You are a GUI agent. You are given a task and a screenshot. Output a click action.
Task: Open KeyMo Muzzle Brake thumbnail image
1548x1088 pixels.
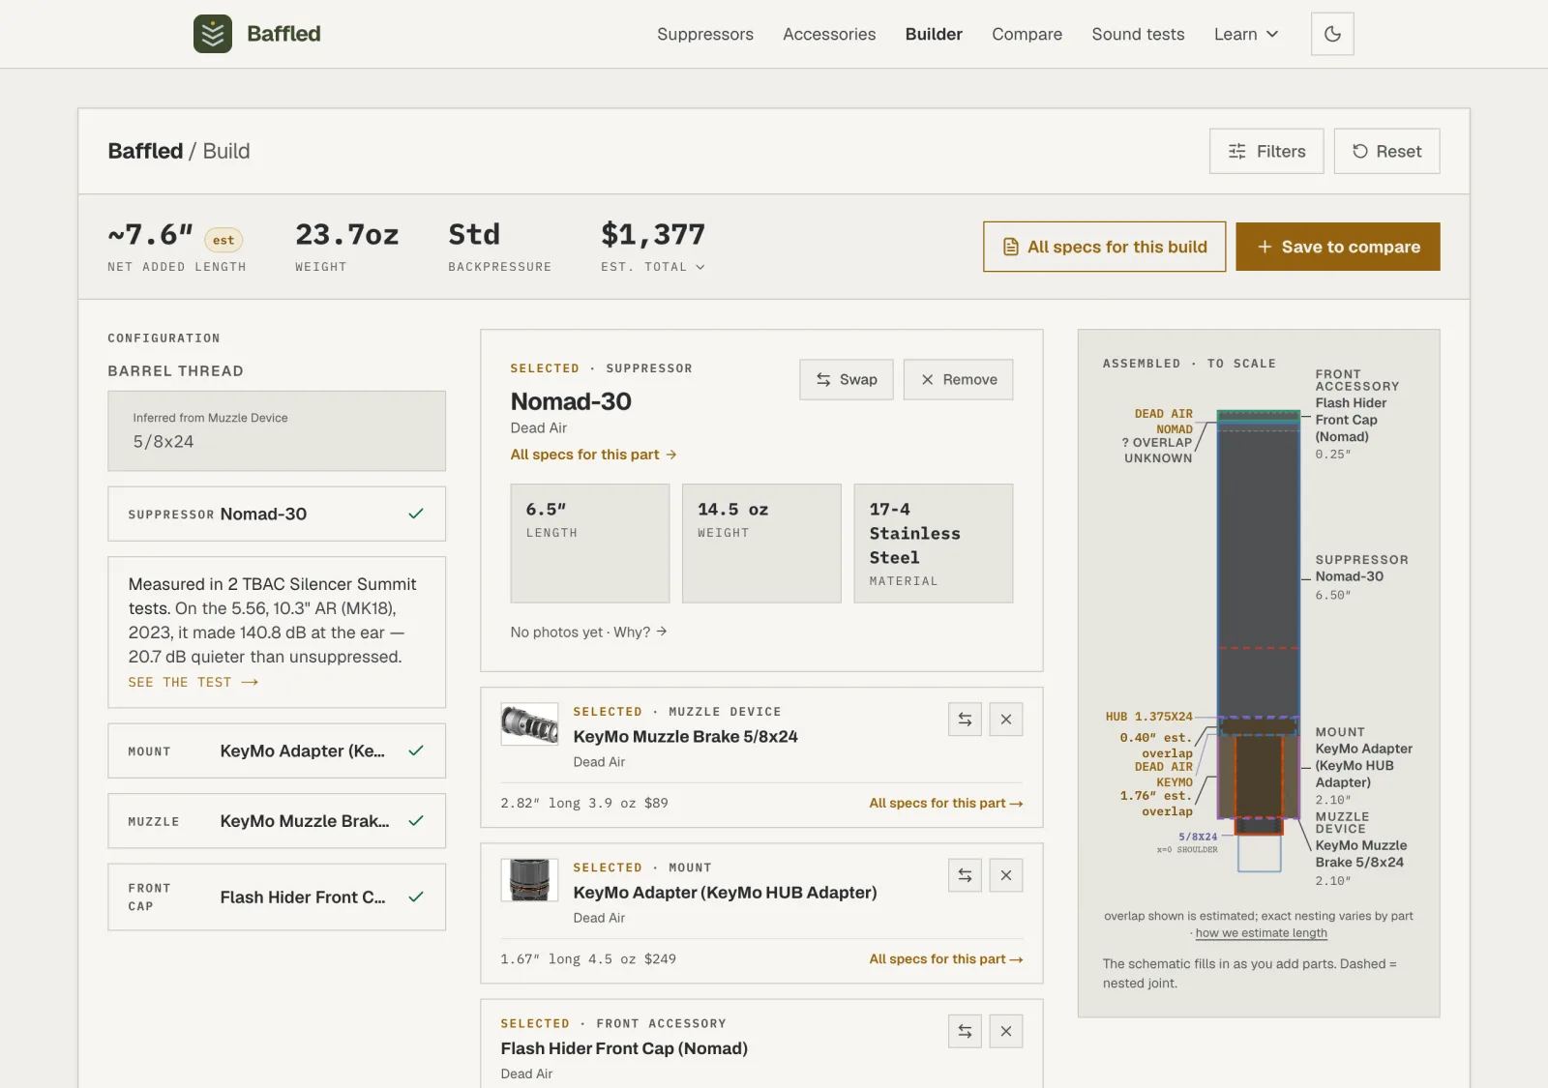tap(529, 723)
